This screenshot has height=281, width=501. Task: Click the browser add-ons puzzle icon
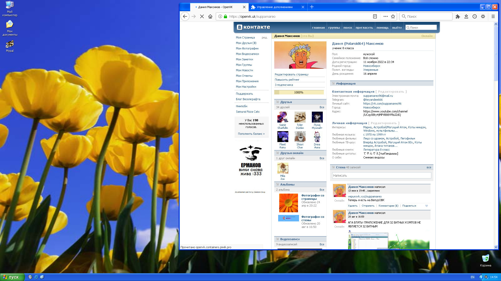[x=458, y=16]
